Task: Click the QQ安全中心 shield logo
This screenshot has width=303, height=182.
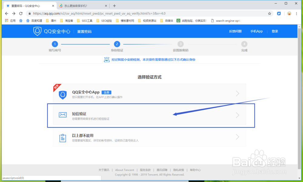Action: point(37,31)
